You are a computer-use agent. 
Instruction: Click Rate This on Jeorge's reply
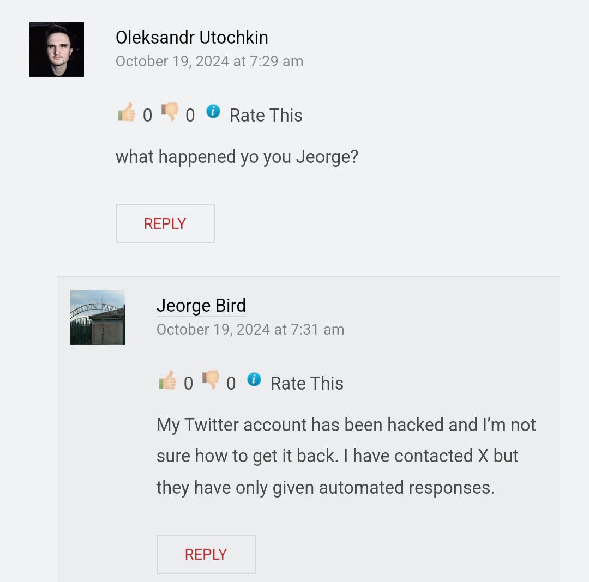306,383
